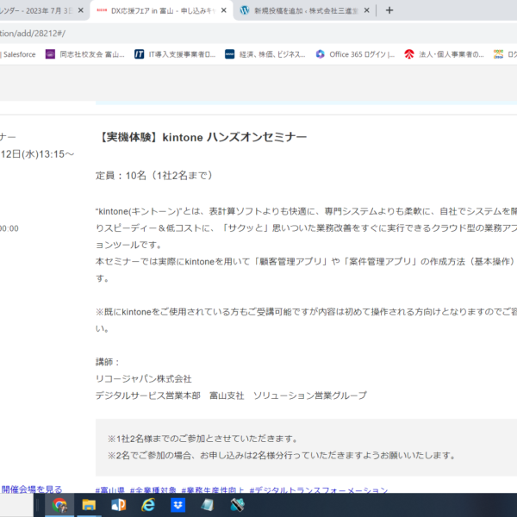Click the 定員：10名（1社2名まで）text

(154, 176)
